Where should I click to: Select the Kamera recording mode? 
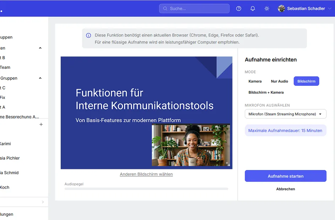(255, 81)
